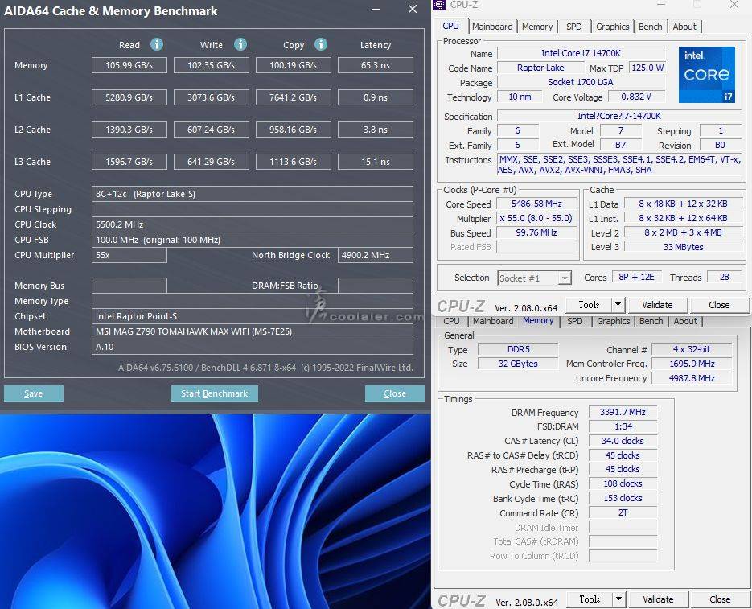The width and height of the screenshot is (752, 609).
Task: Click Chipset field Intel Raptor Point-S
Action: tap(253, 316)
